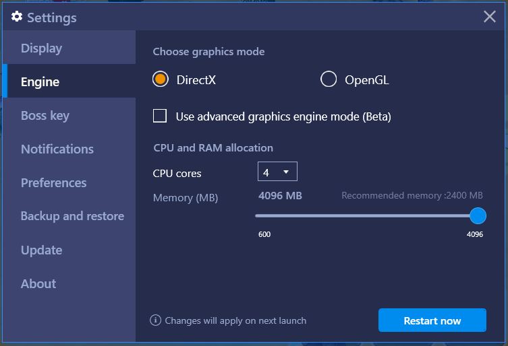Click the CPU cores dropdown arrow

coord(286,172)
